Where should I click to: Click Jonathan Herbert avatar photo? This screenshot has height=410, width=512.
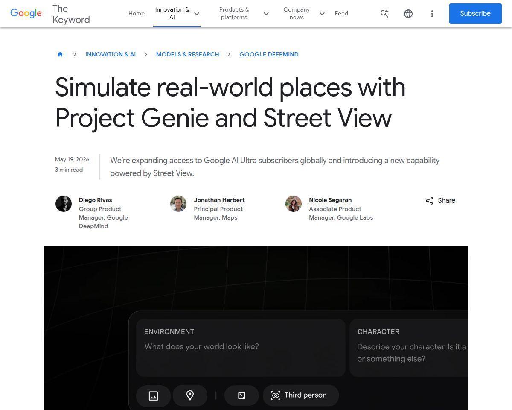point(178,204)
